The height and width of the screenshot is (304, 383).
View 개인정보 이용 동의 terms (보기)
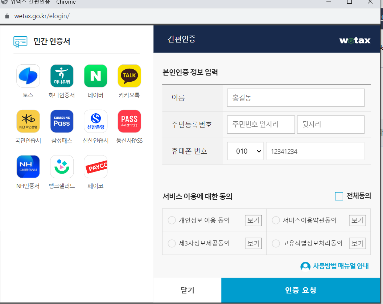[253, 220]
